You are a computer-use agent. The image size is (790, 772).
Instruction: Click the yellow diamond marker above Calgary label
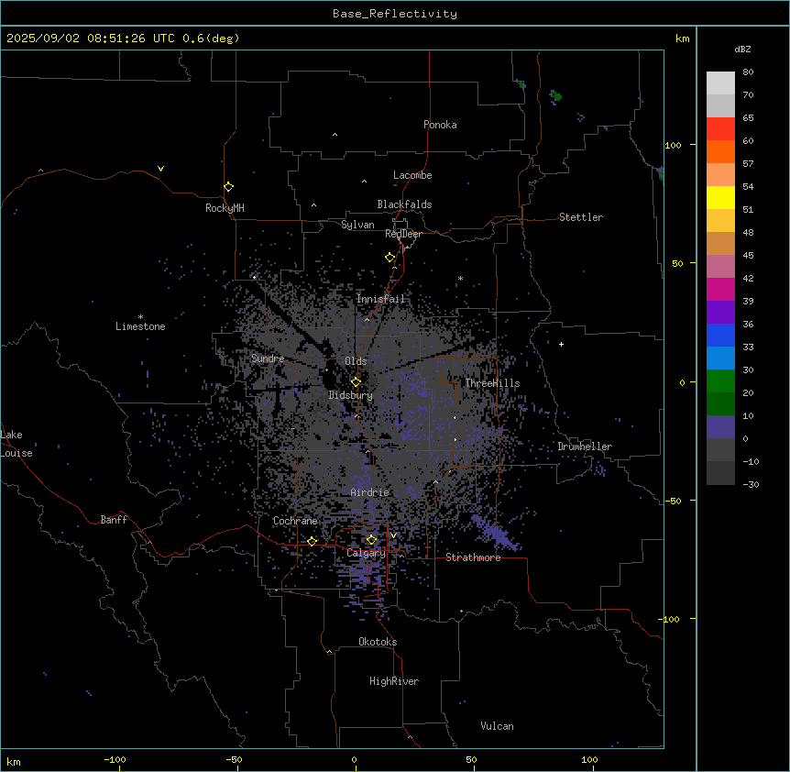[371, 540]
